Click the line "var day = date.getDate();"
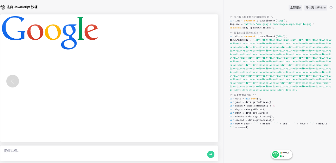 (x=247, y=110)
